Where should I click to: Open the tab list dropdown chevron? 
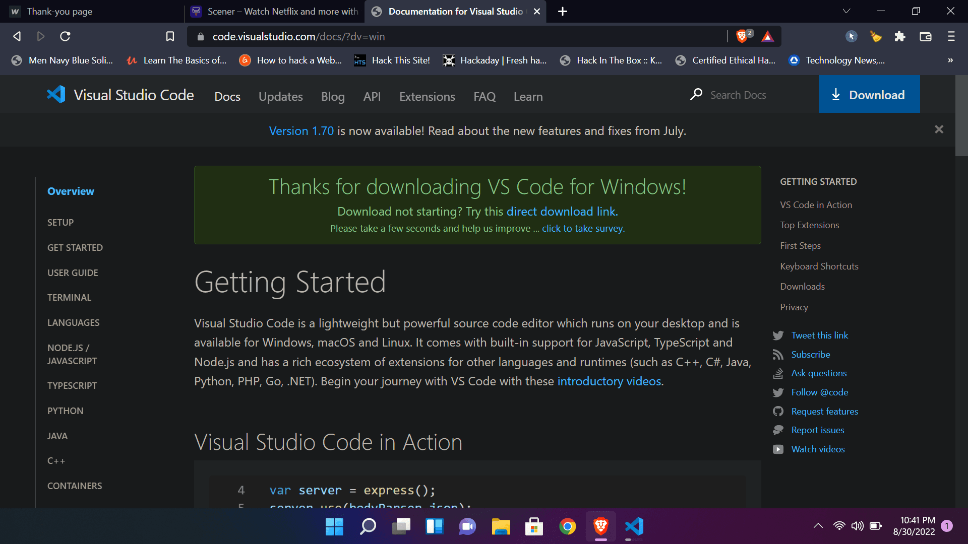(846, 11)
